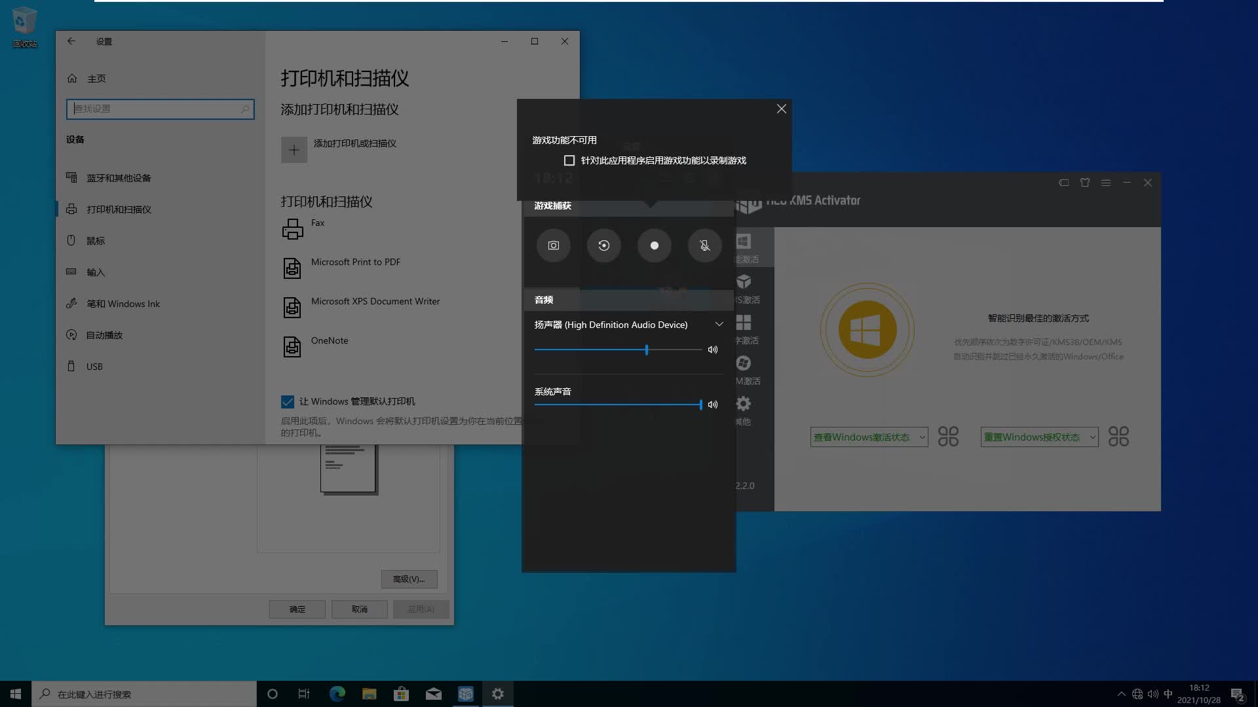The width and height of the screenshot is (1258, 707).
Task: Click the record-last-moments icon in Game Bar
Action: (x=603, y=245)
